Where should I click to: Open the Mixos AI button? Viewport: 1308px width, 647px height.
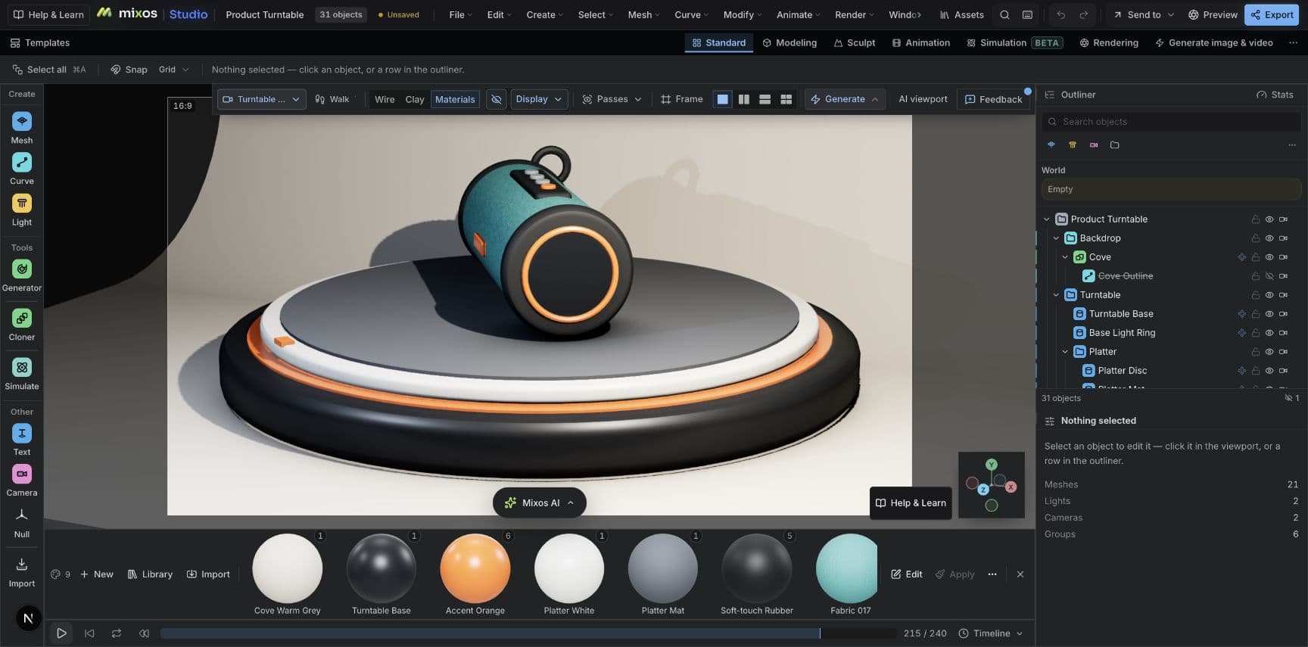point(540,502)
